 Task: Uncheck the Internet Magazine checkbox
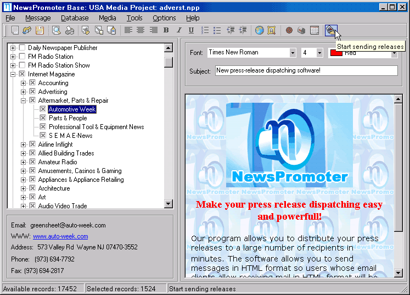[x=22, y=74]
